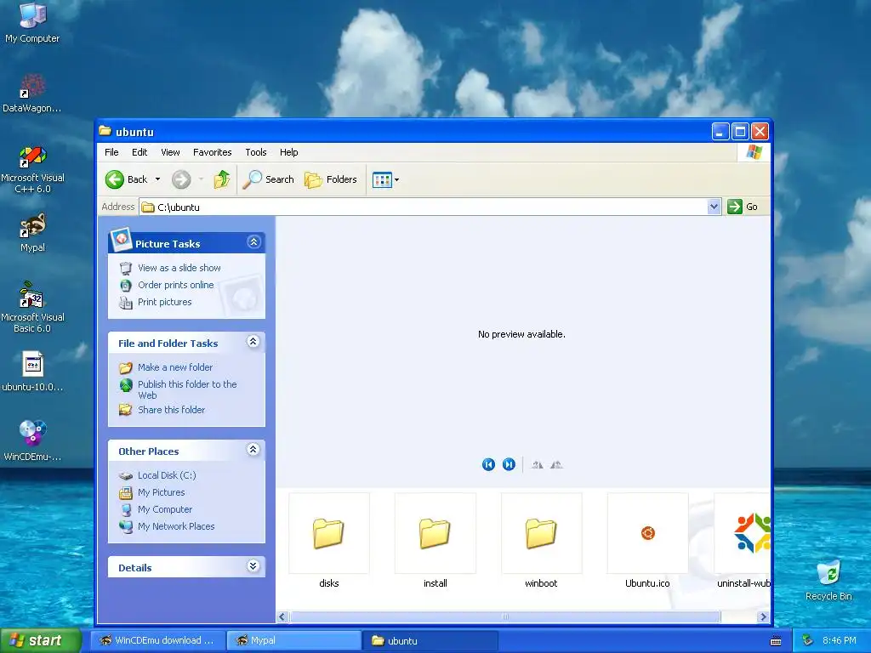Click the on-screen keyboard tray icon
Screen dimensions: 871x653
click(x=776, y=641)
